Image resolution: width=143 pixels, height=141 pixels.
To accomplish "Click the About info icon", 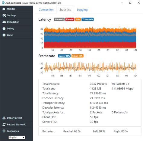I will [x=4, y=35].
